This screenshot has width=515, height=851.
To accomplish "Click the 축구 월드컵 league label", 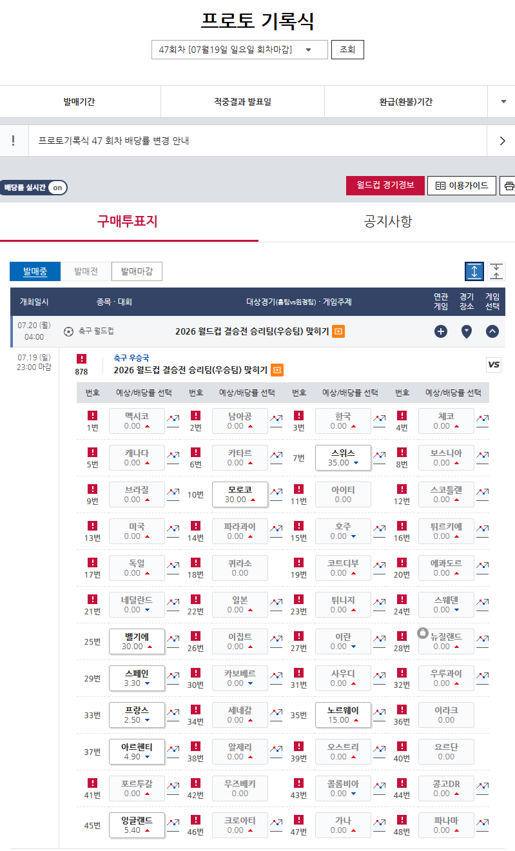I will (x=96, y=331).
